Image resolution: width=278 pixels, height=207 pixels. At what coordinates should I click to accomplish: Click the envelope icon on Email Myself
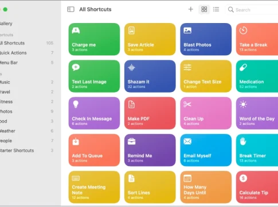pos(187,141)
